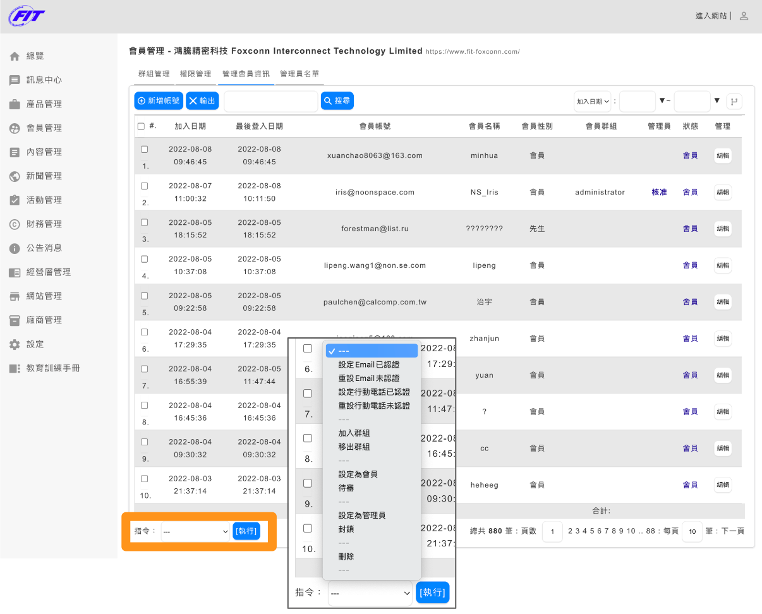This screenshot has width=762, height=614.
Task: Check the row of lipeng.wang1@non.se.com
Action: [144, 259]
